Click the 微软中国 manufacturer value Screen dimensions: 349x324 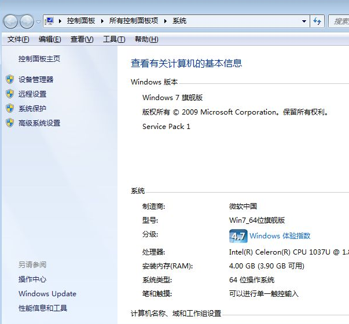click(243, 207)
